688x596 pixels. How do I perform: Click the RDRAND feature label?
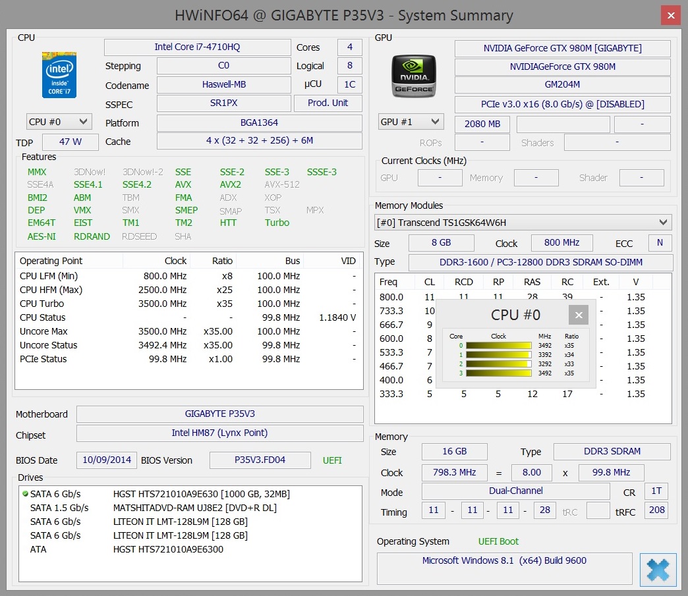92,236
